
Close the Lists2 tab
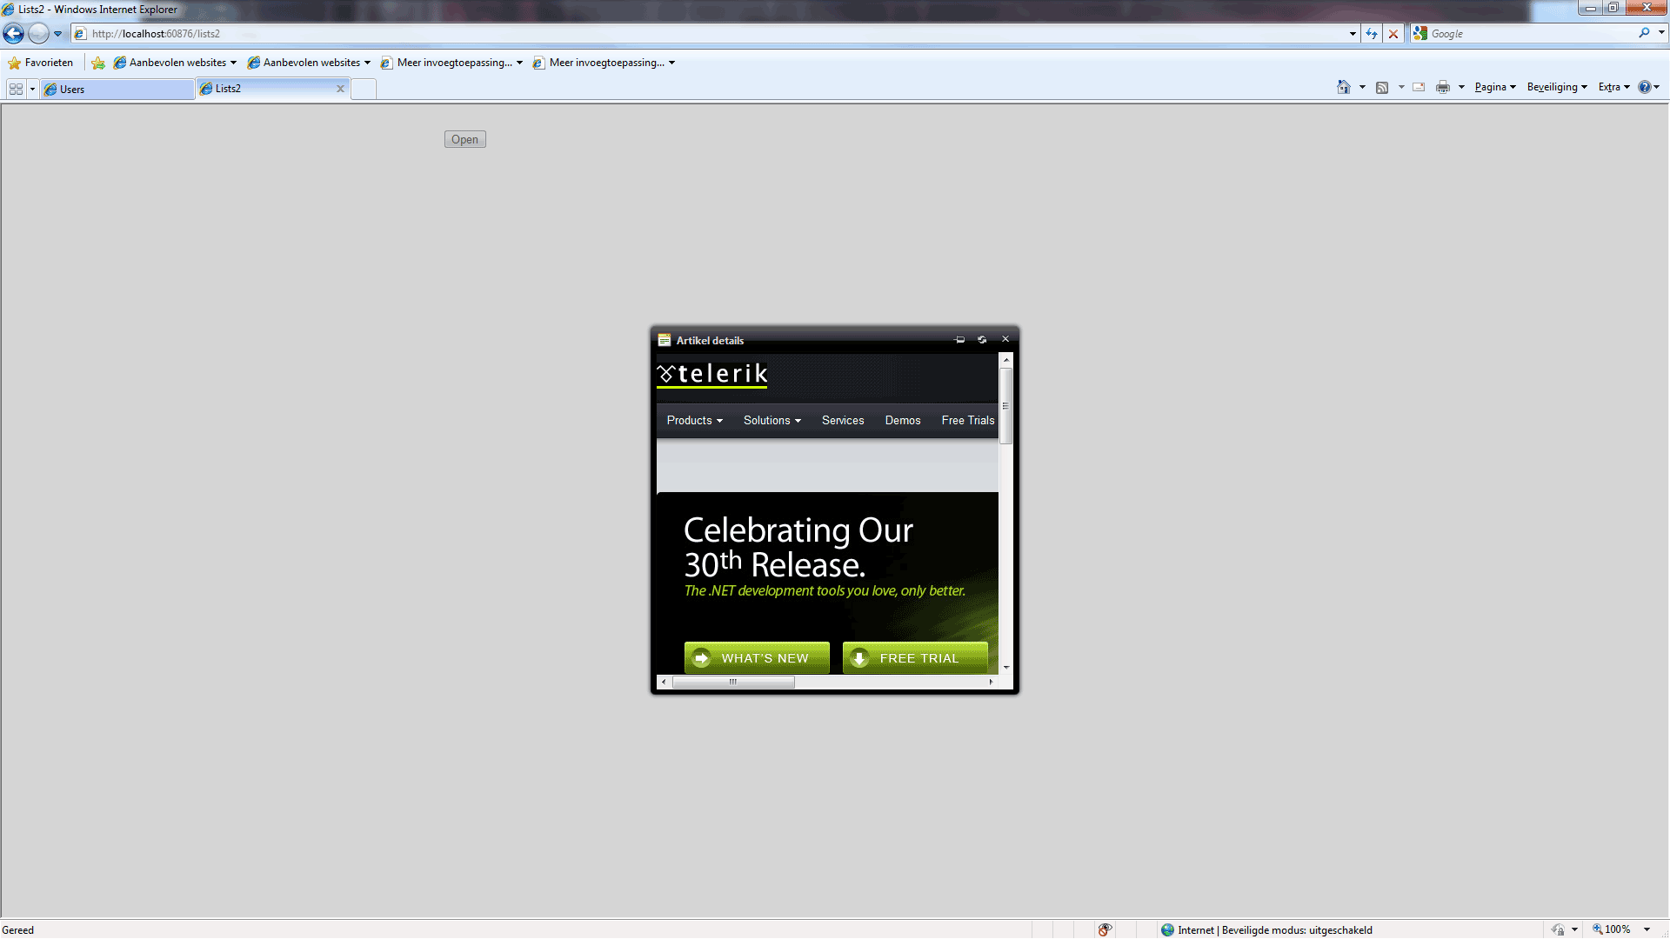click(340, 89)
